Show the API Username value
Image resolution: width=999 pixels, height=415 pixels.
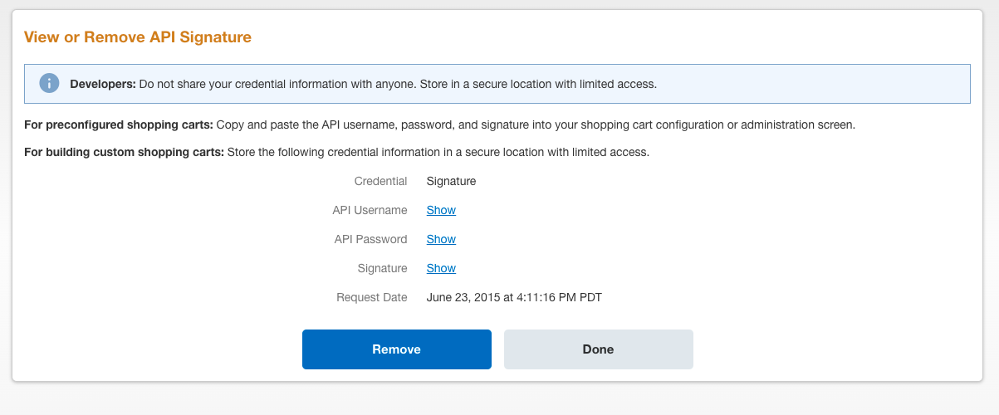[441, 210]
